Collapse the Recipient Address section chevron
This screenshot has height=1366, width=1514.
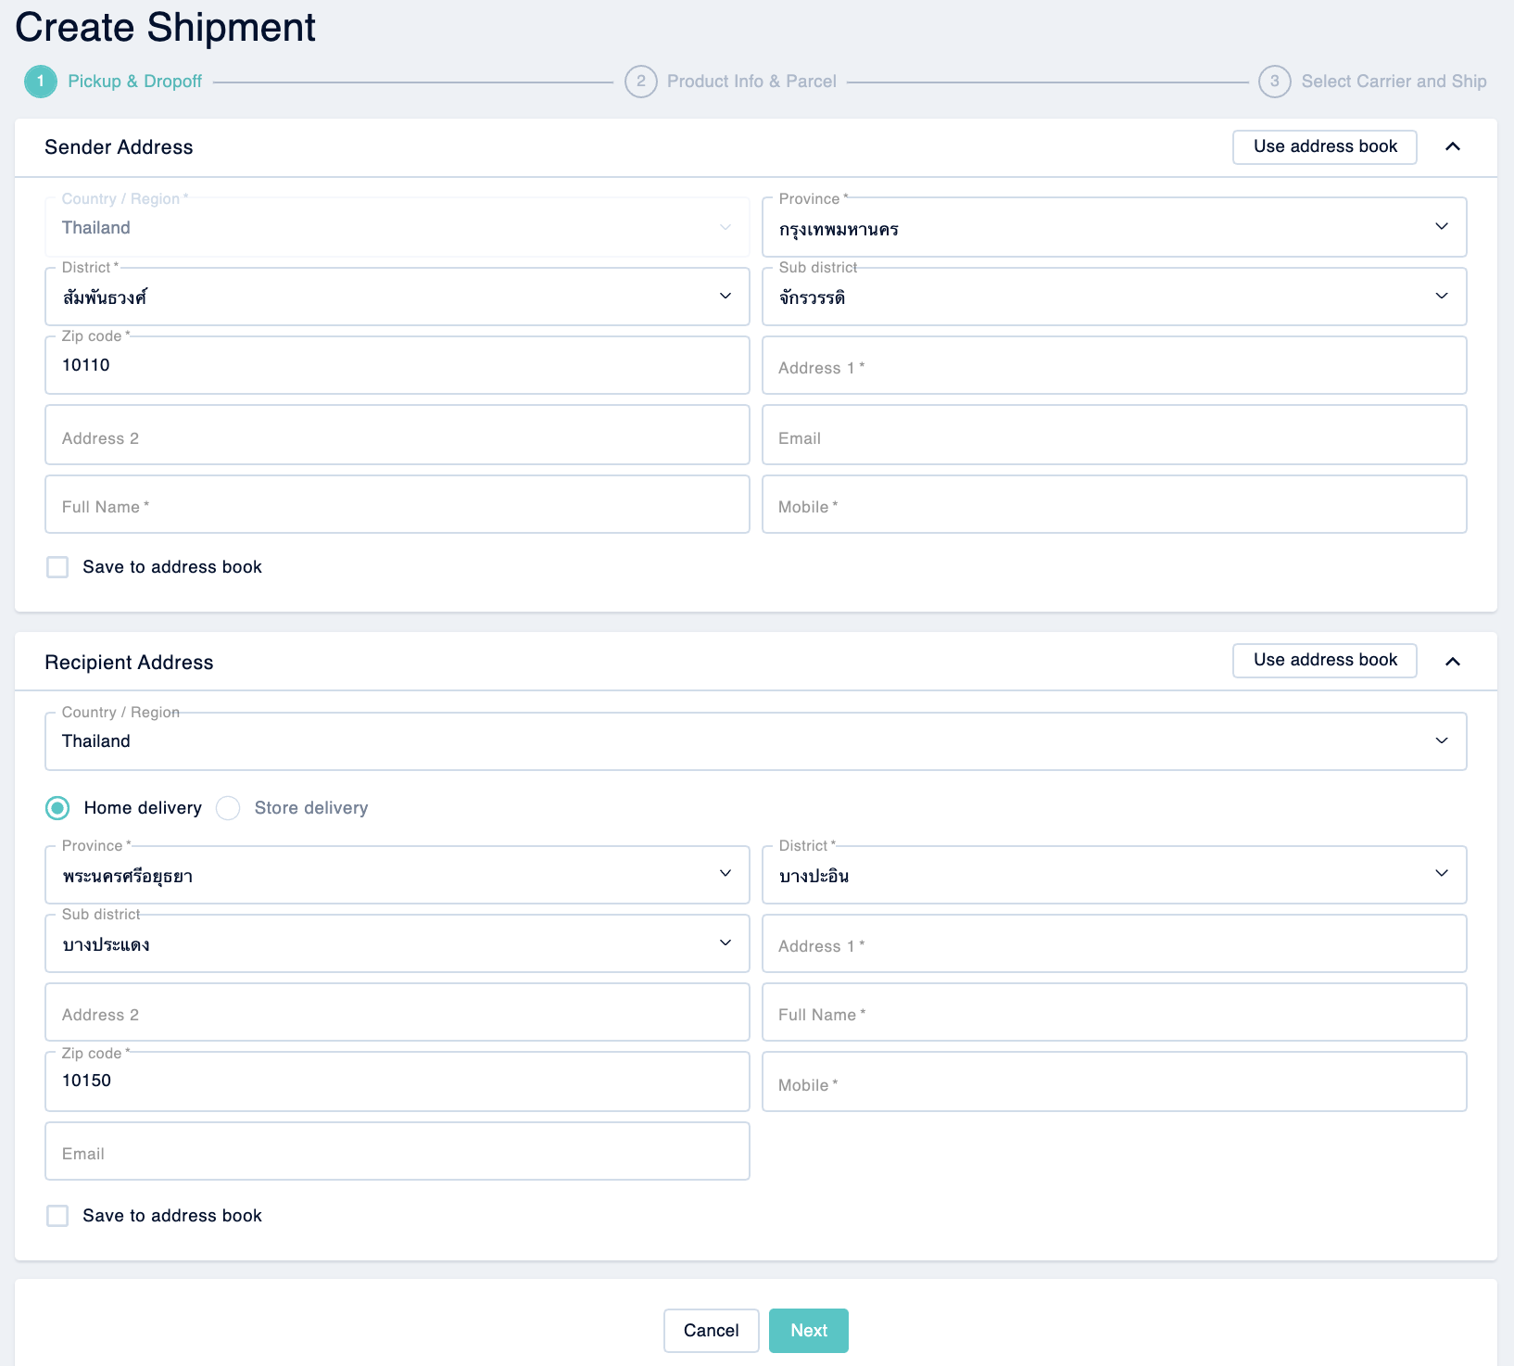pos(1452,661)
